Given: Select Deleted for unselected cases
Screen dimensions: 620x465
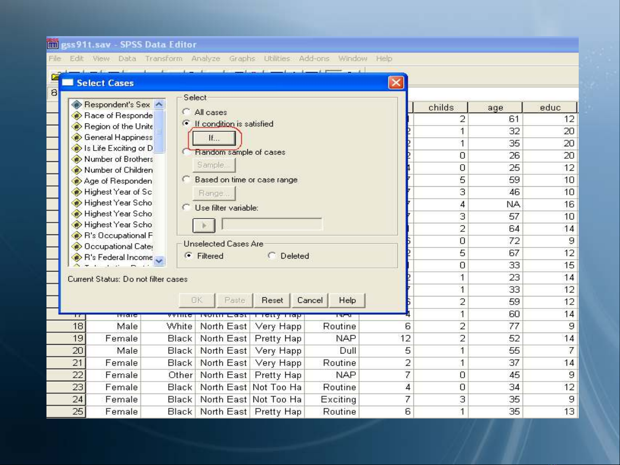Looking at the screenshot, I should [x=271, y=256].
